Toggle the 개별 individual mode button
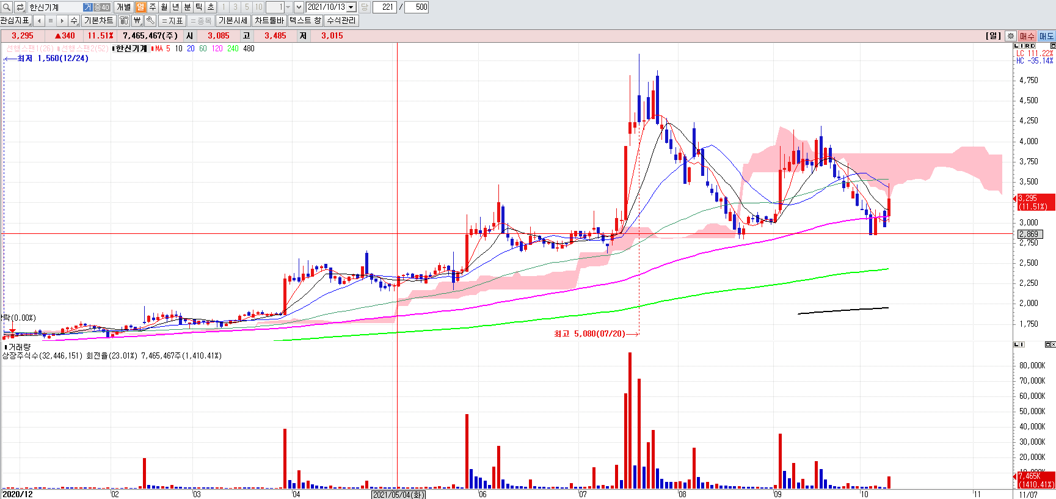This screenshot has width=1056, height=499. click(124, 7)
